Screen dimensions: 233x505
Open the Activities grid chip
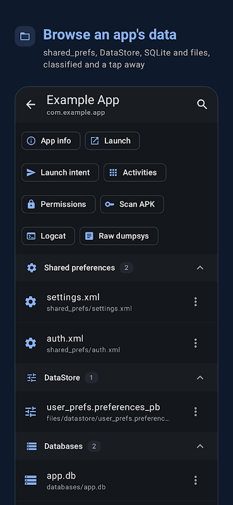point(135,172)
